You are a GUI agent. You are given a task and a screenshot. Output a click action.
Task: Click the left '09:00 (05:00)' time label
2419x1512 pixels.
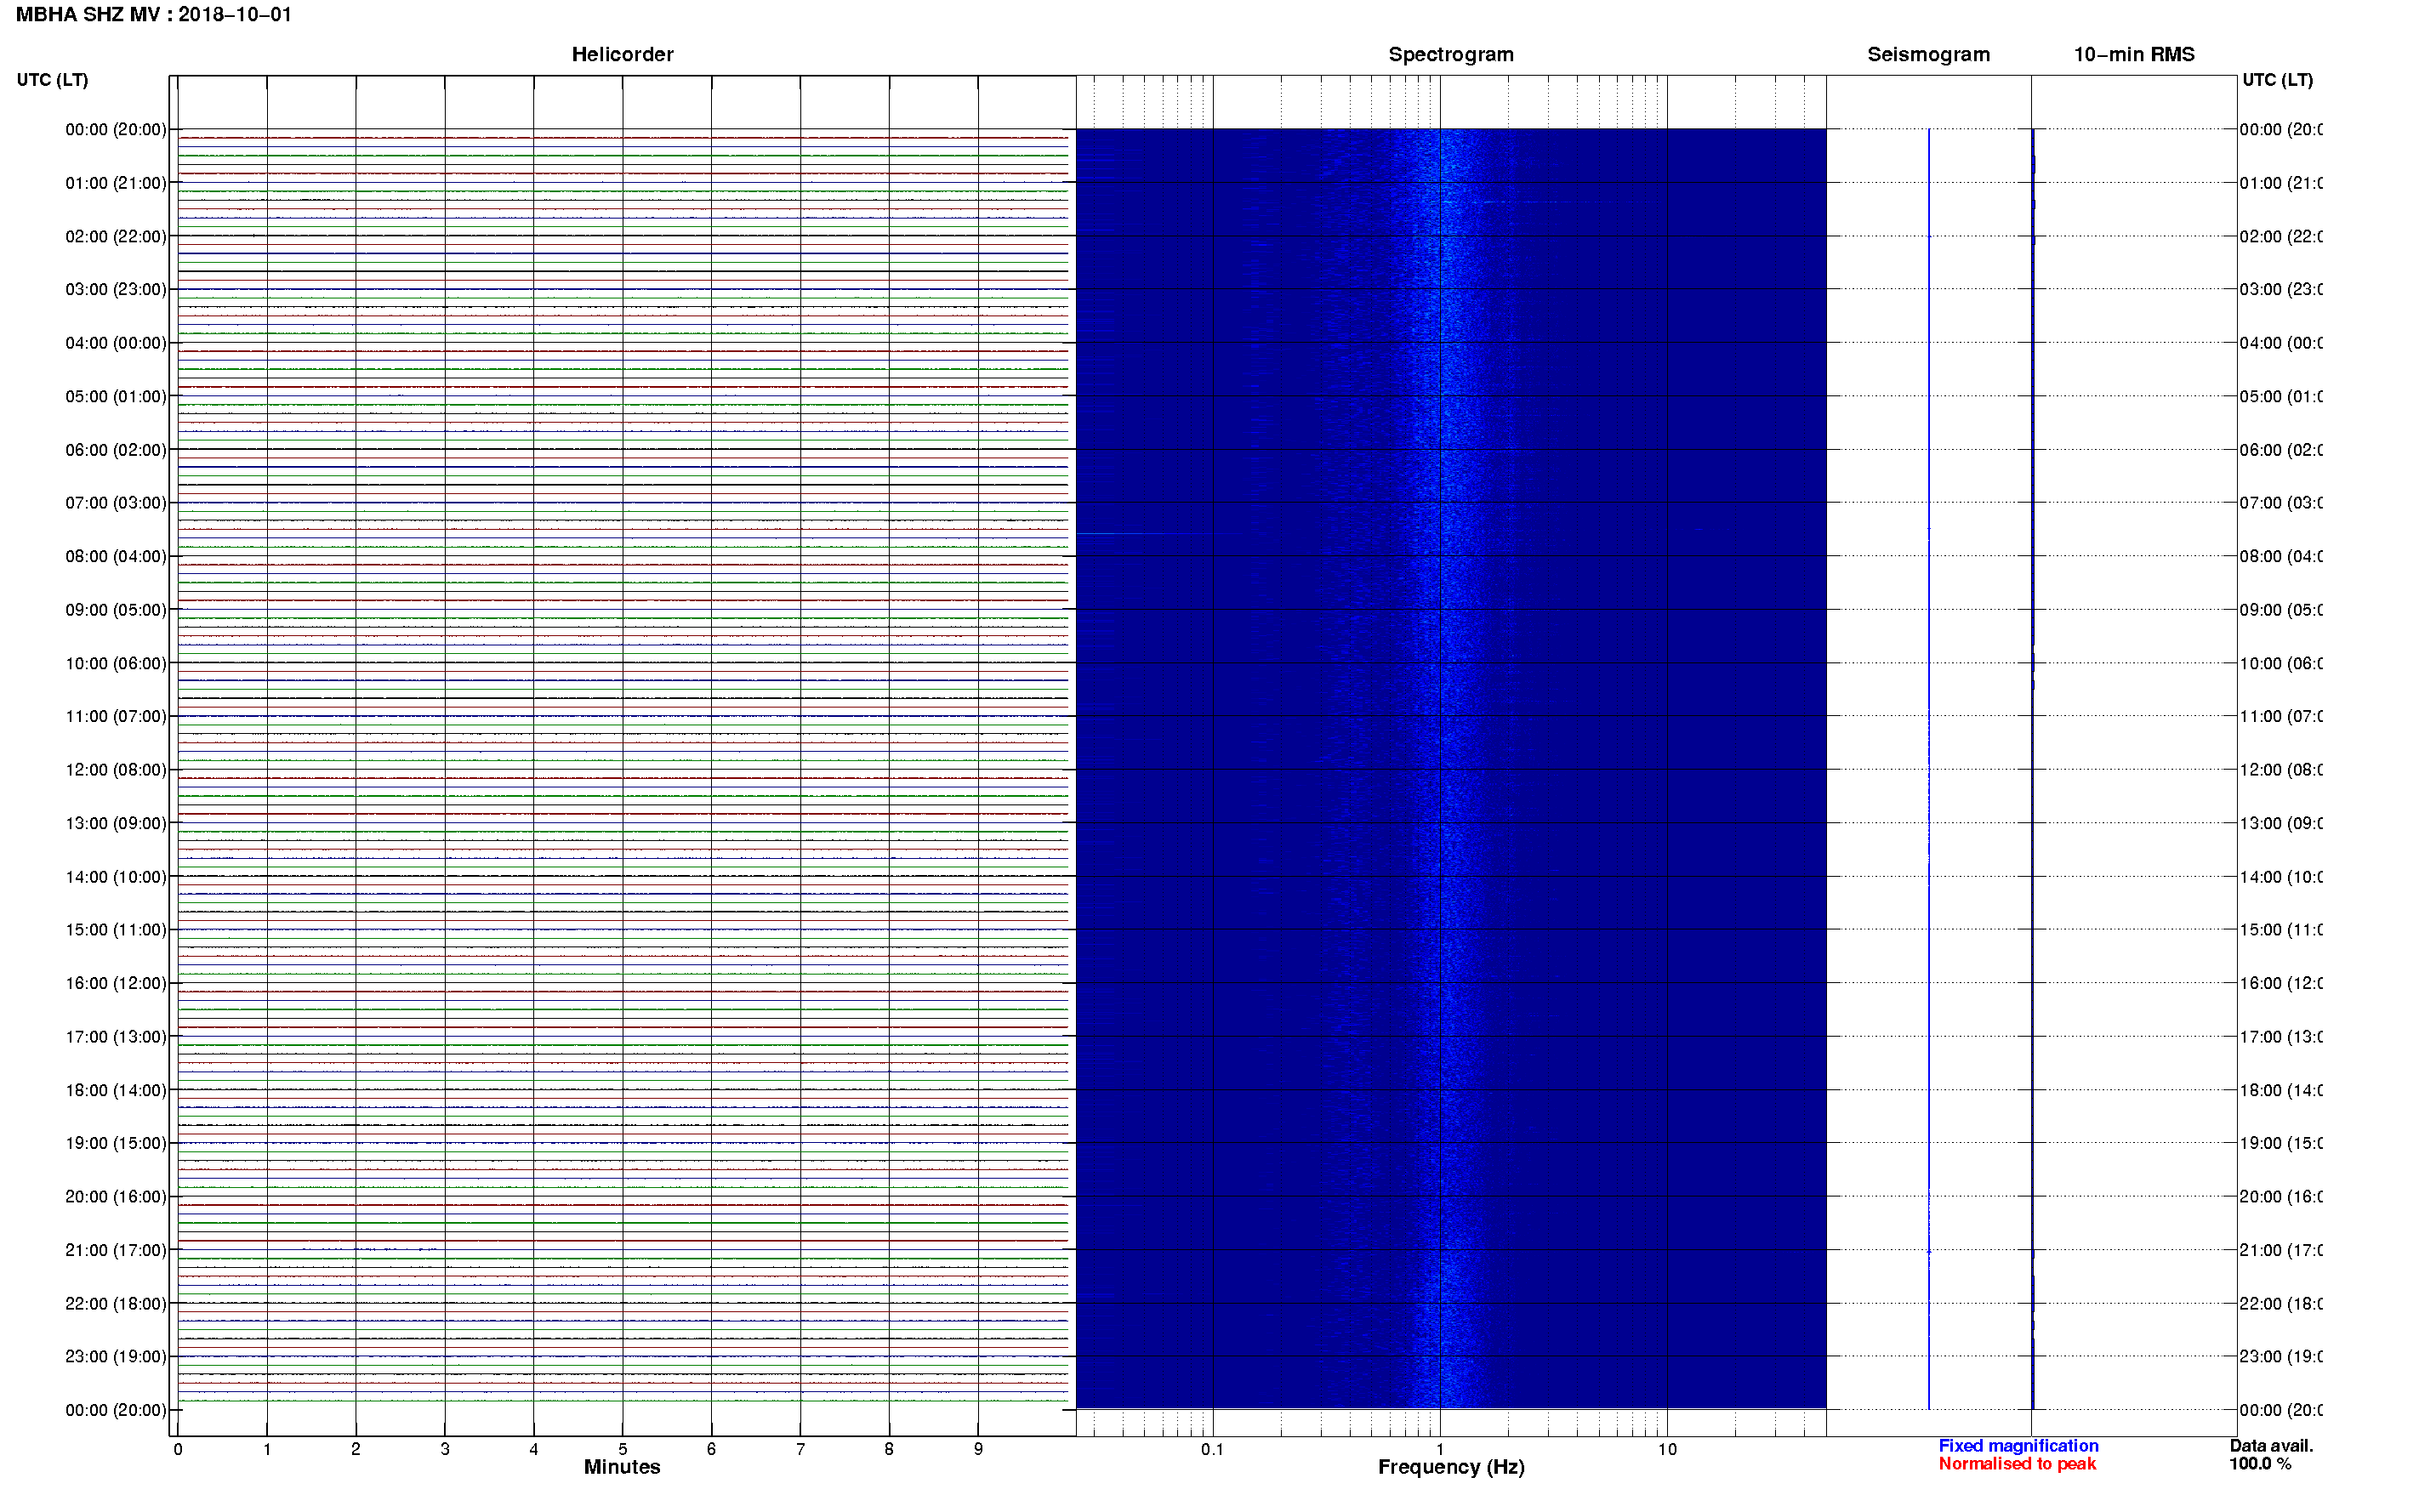[x=116, y=610]
